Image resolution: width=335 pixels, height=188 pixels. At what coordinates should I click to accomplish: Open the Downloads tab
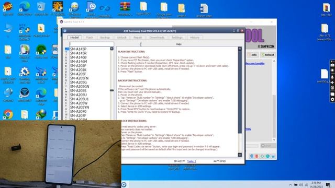coord(157,37)
